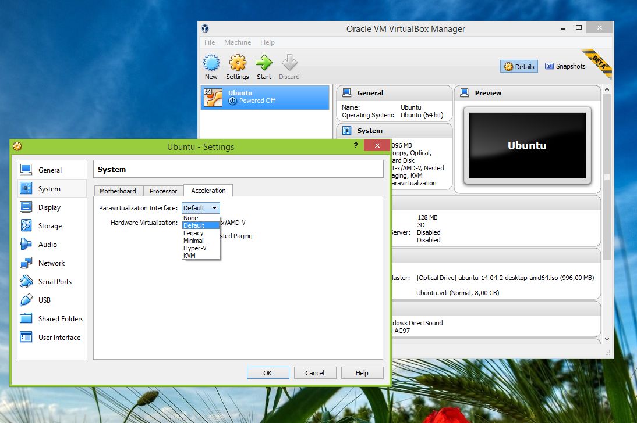Image resolution: width=637 pixels, height=423 pixels.
Task: Close the Ubuntu Settings dialog
Action: 377,145
